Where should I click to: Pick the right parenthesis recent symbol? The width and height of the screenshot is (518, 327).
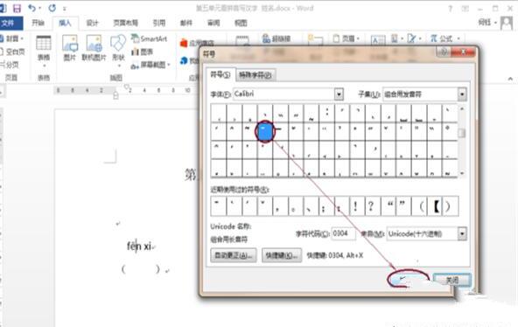click(450, 206)
